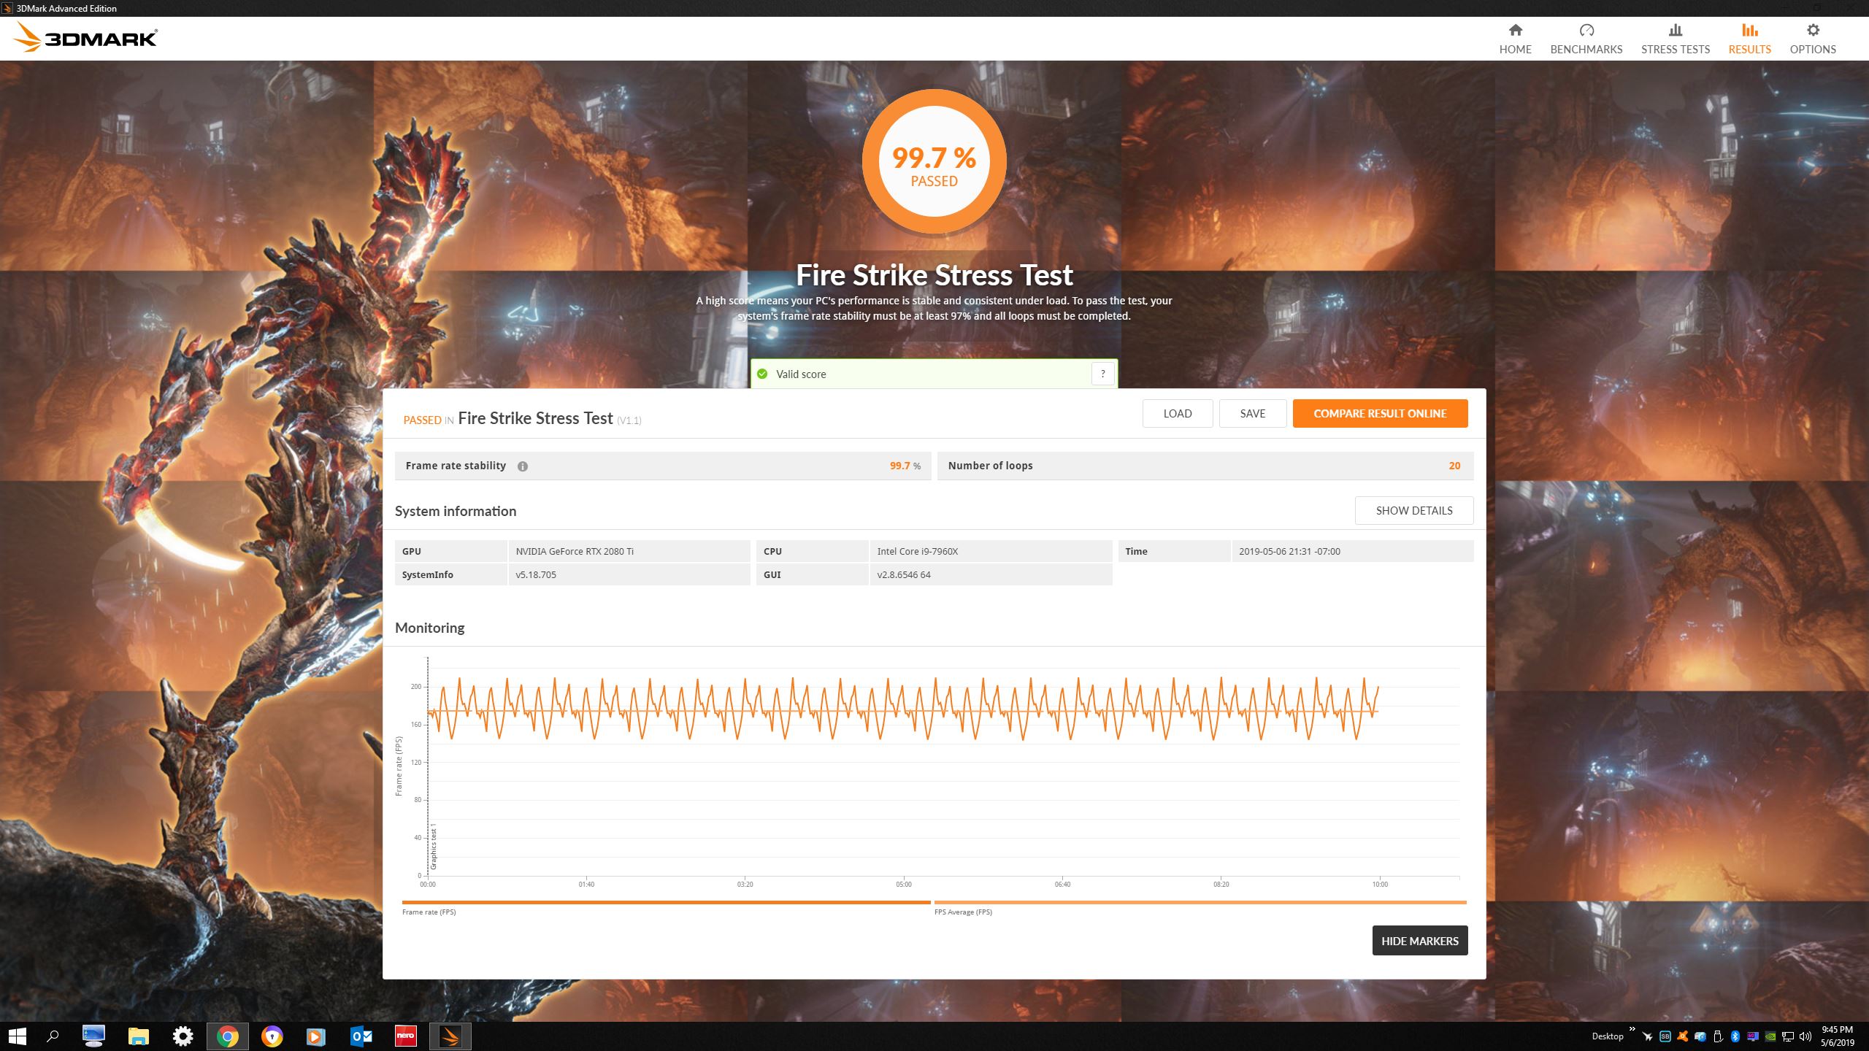Image resolution: width=1869 pixels, height=1051 pixels.
Task: Toggle FPS Average legend series
Action: [x=963, y=912]
